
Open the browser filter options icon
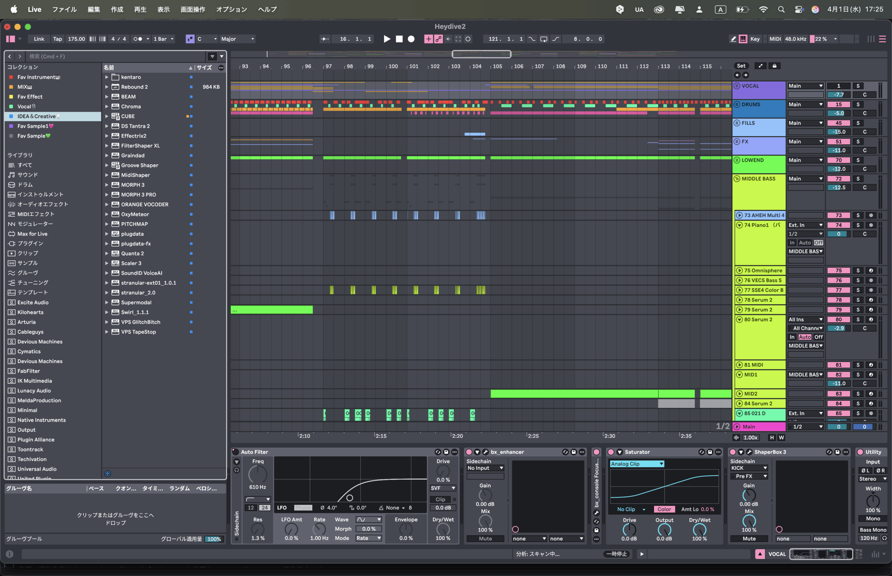pos(212,56)
